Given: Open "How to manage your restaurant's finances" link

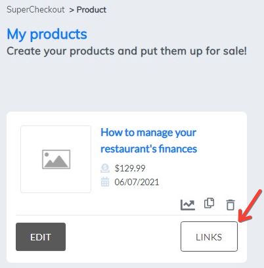Looking at the screenshot, I should pyautogui.click(x=148, y=141).
